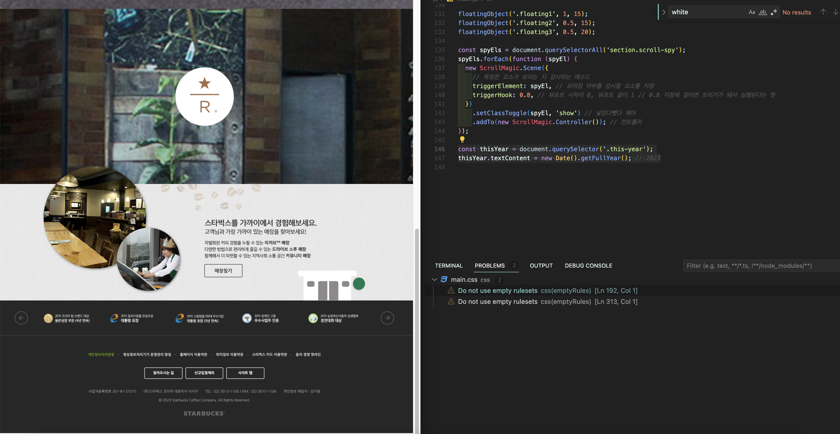Toggle Match Whole Word in find widget
Screen dimensions: 840x434
pyautogui.click(x=763, y=12)
